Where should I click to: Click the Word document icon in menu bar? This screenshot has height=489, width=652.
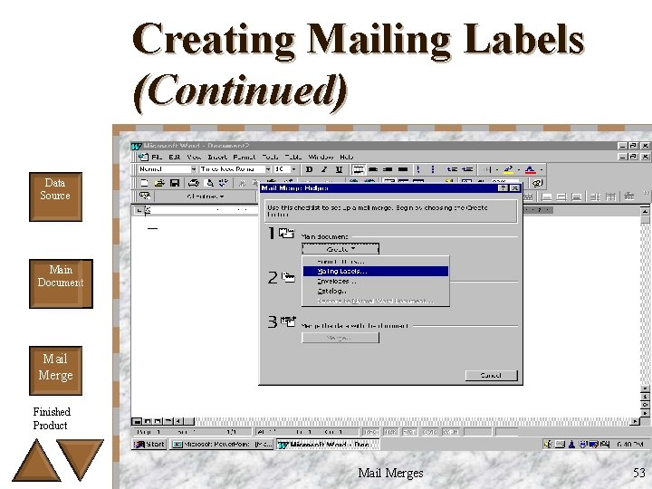click(x=143, y=158)
